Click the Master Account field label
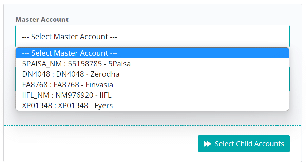 click(42, 19)
